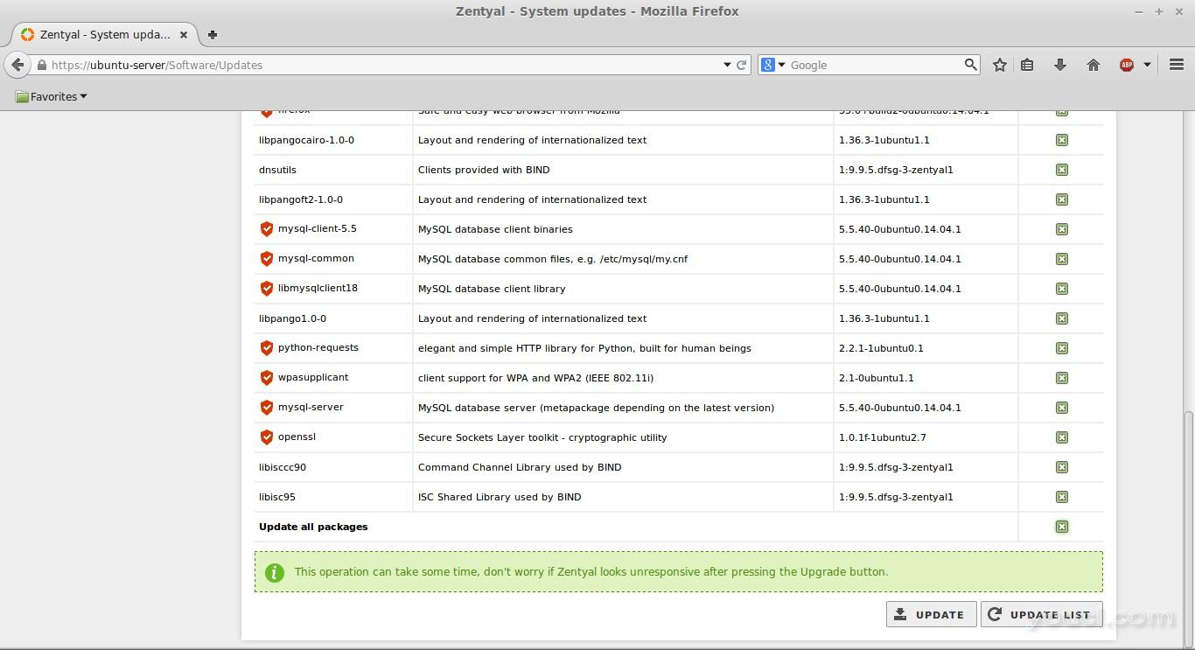Screen dimensions: 1195x650
Task: Click the UPDATE button
Action: 931,614
